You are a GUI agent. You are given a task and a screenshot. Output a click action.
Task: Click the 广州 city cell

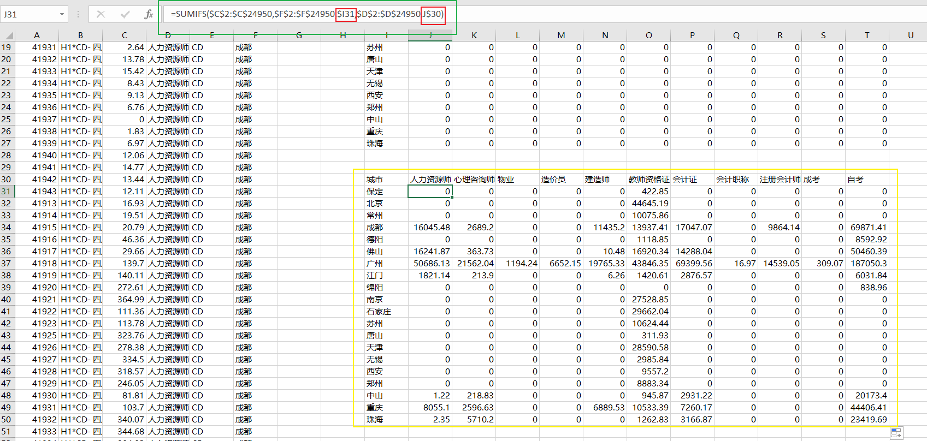point(387,264)
